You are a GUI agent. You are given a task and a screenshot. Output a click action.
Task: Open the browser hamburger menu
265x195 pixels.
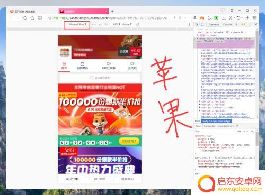[x=254, y=18]
